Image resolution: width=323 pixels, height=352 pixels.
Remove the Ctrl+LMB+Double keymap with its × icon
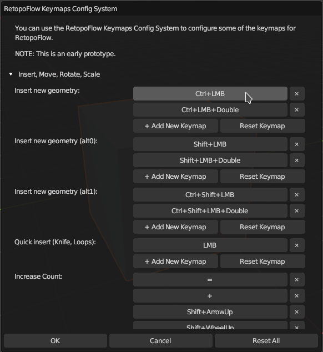coord(297,110)
